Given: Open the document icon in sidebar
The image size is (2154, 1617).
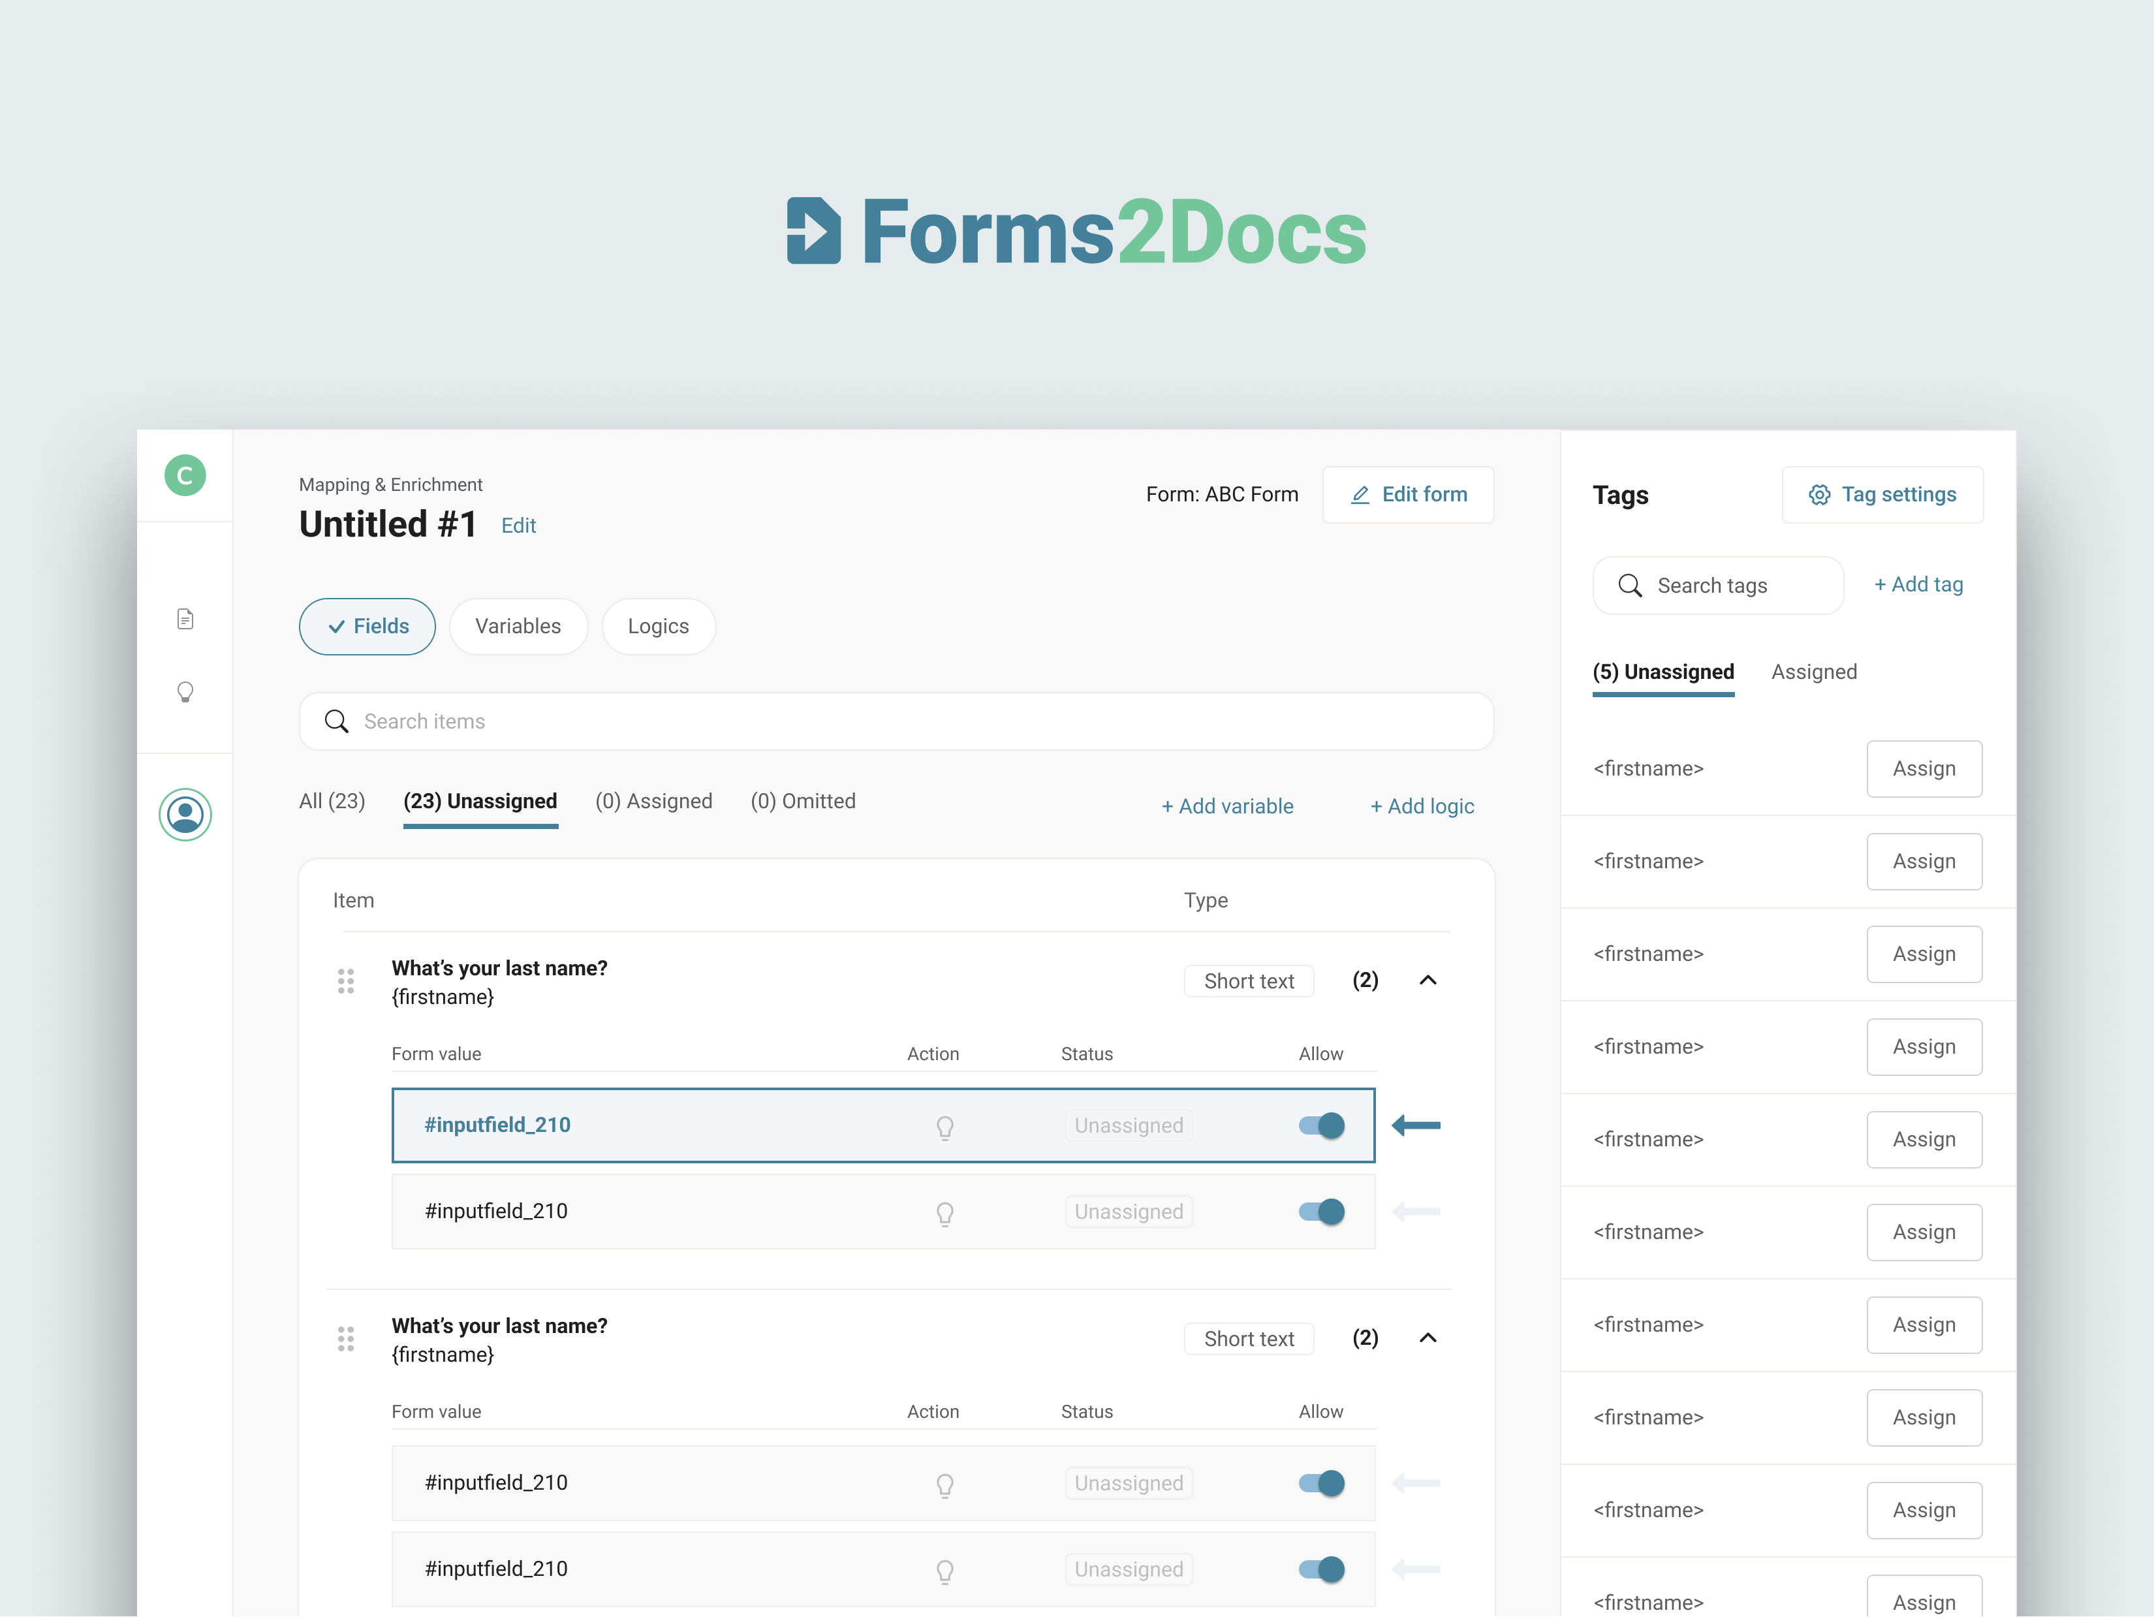Looking at the screenshot, I should tap(185, 619).
